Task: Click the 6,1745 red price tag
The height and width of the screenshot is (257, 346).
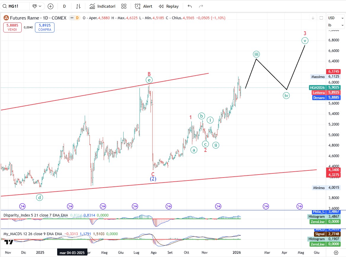Action: [334, 71]
